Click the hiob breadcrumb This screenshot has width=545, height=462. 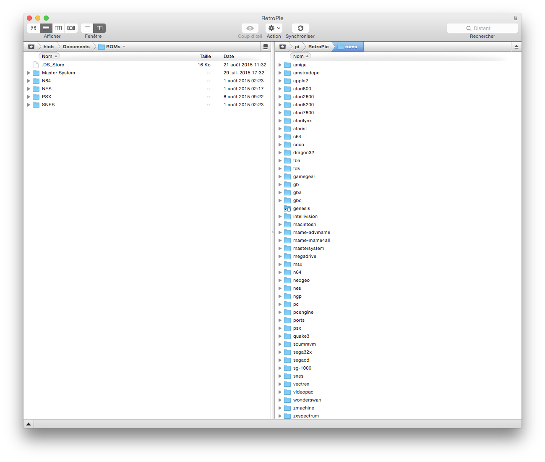49,47
